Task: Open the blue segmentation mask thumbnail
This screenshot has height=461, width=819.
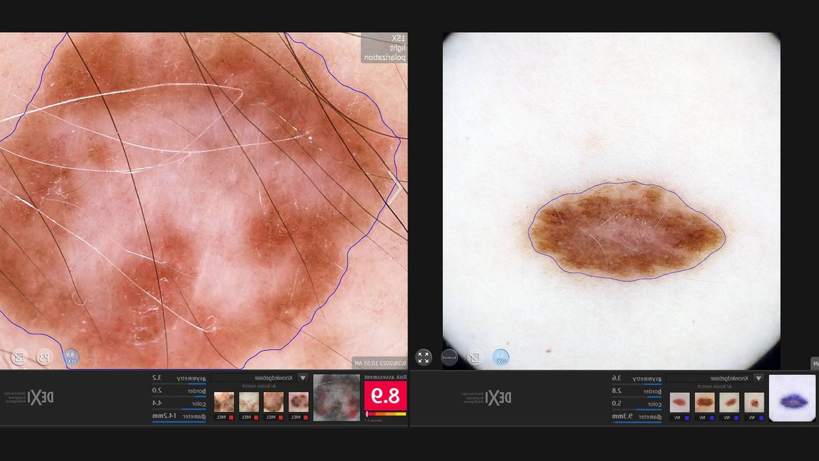Action: 792,397
